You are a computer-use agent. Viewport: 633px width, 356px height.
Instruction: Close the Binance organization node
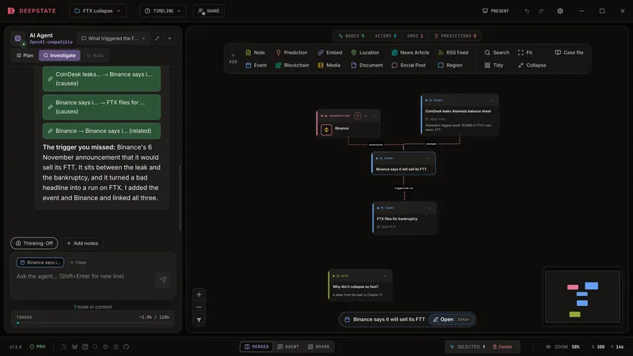366,116
